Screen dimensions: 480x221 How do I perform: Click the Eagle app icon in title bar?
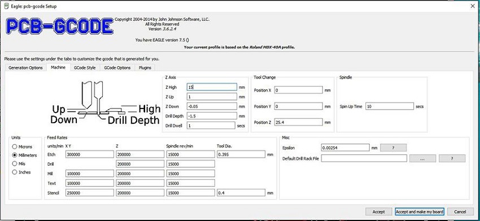coord(6,6)
